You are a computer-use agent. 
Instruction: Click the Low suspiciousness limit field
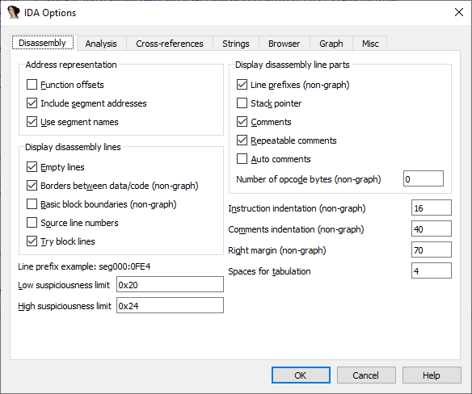(170, 284)
